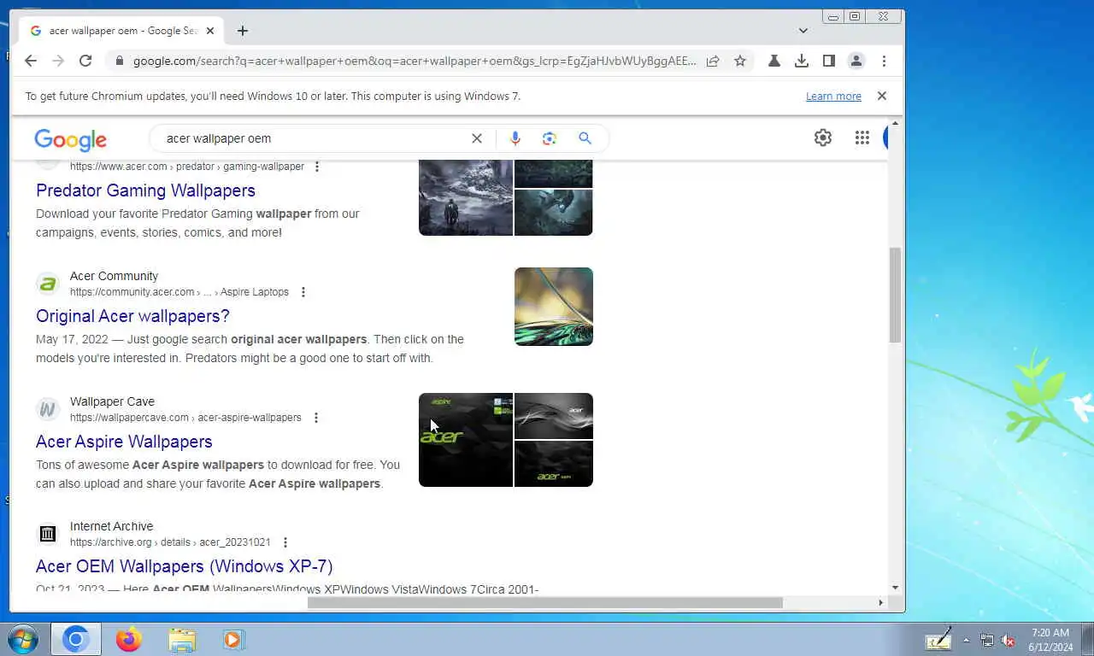Open Predator Gaming Wallpapers result

pyautogui.click(x=145, y=190)
